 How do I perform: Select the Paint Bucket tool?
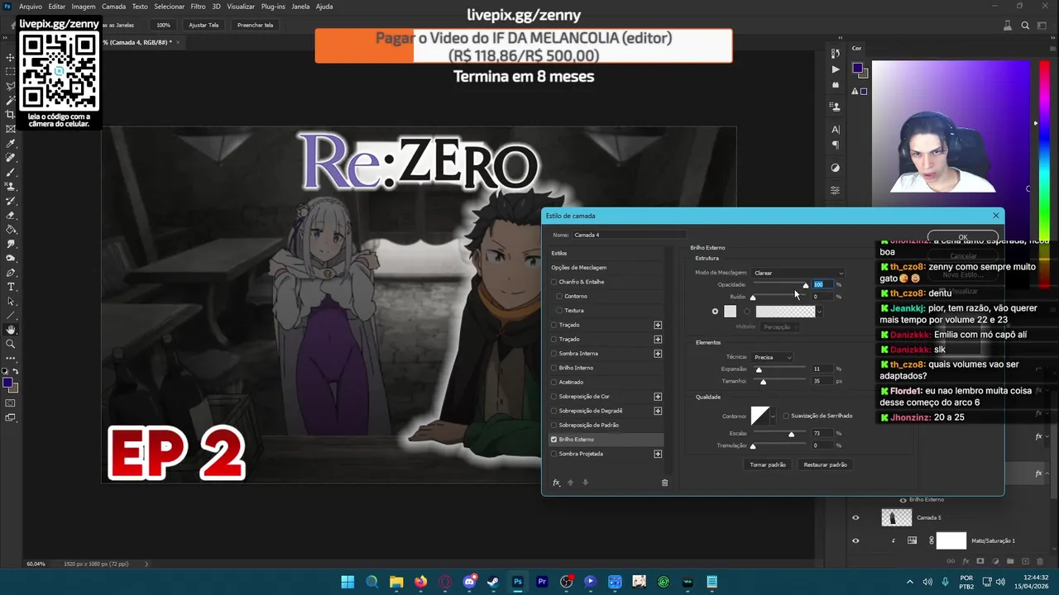[11, 230]
